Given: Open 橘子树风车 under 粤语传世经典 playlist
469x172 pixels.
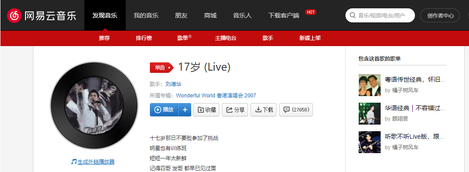Looking at the screenshot, I should click(405, 90).
